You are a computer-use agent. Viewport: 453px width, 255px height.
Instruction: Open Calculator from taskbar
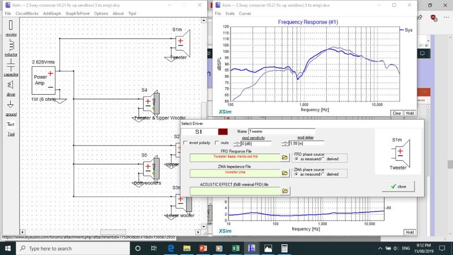284,248
